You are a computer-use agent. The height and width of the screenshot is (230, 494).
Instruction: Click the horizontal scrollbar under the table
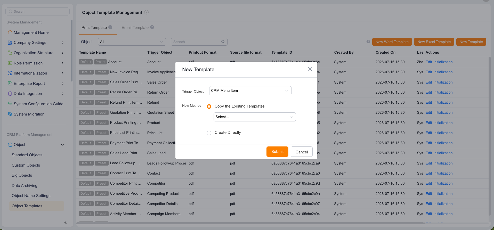[x=251, y=223]
